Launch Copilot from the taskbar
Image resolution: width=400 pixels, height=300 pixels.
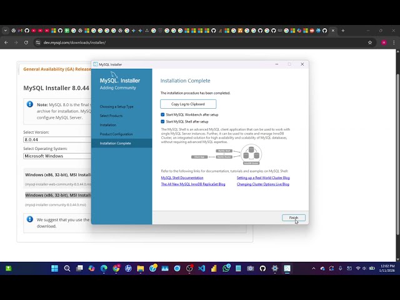(x=92, y=268)
